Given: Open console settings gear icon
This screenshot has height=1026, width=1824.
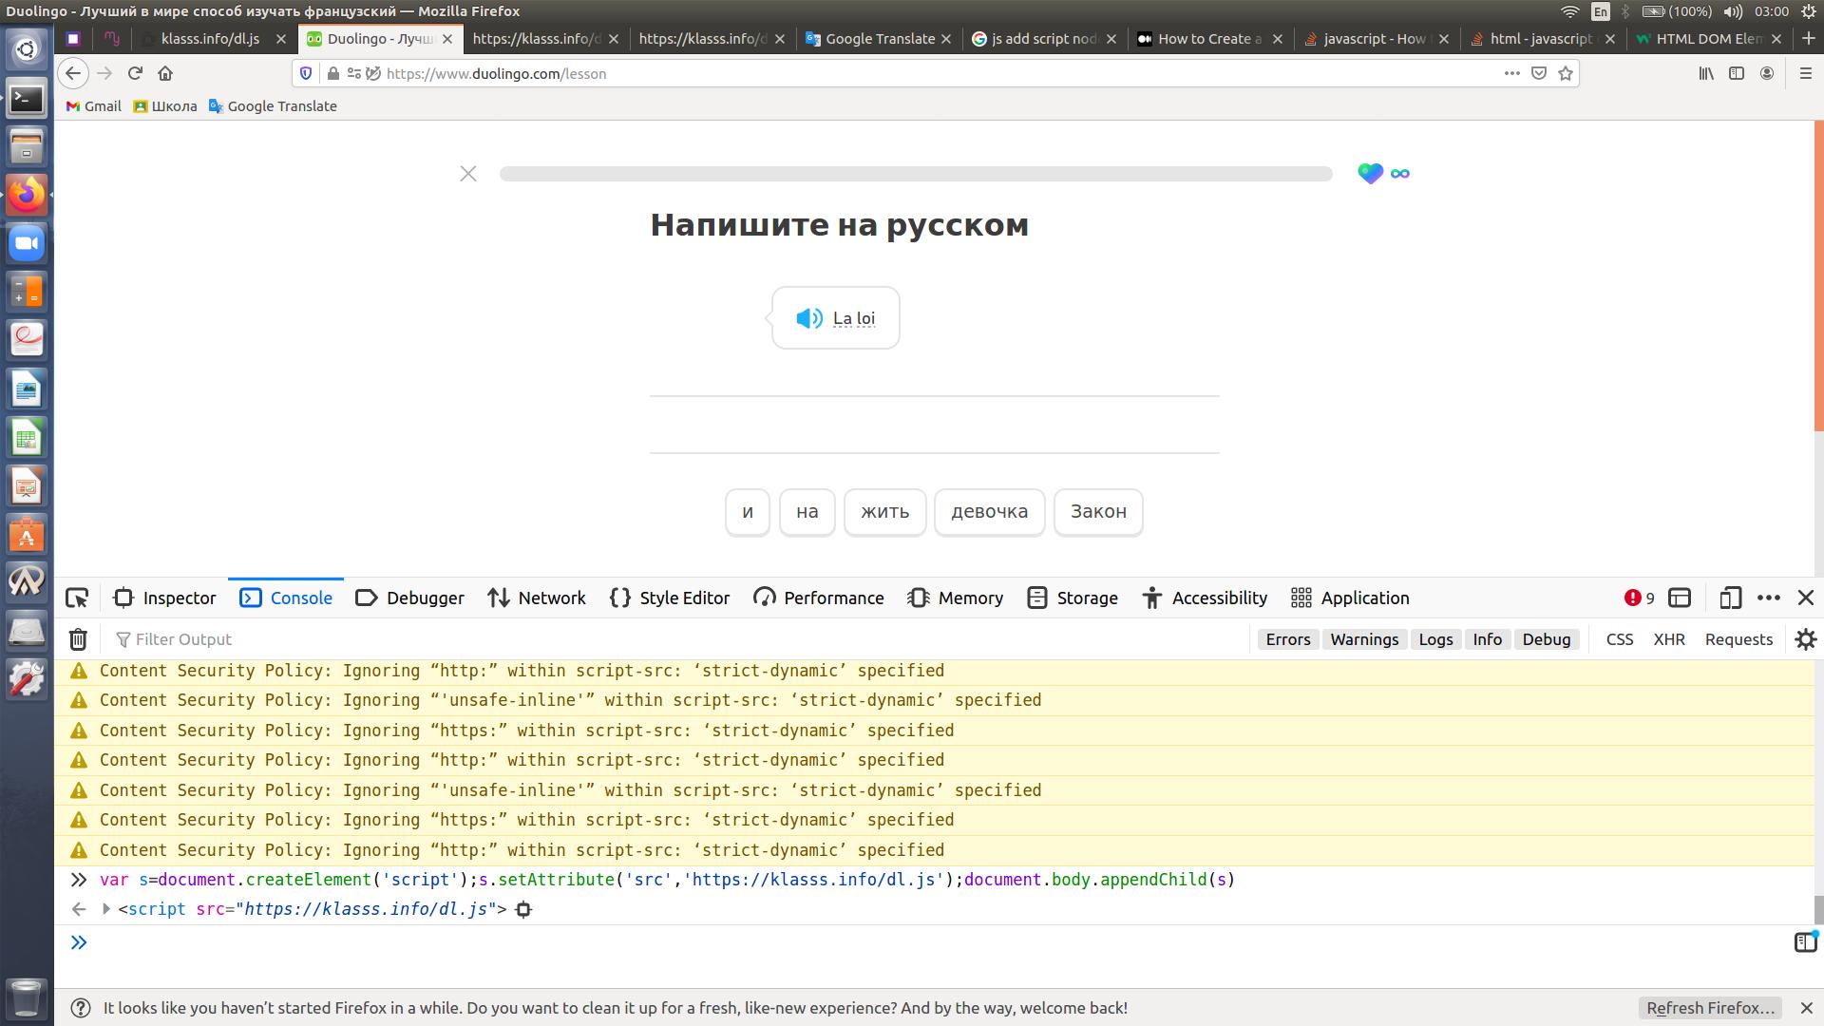Looking at the screenshot, I should 1805,639.
